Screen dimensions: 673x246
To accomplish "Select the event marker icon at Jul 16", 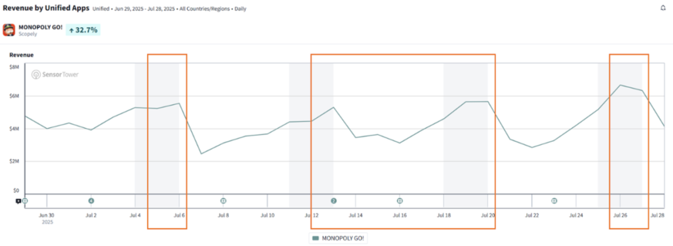I will [400, 201].
